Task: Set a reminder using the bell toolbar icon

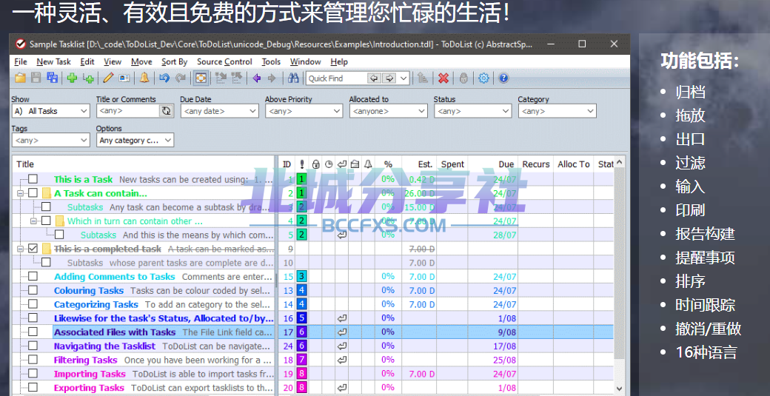Action: tap(144, 78)
